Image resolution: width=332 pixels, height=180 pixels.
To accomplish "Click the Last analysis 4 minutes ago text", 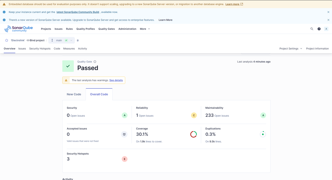I will tap(254, 62).
